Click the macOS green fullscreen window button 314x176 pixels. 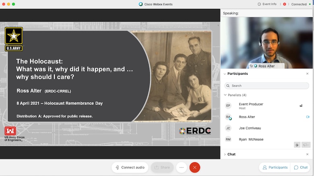click(13, 4)
